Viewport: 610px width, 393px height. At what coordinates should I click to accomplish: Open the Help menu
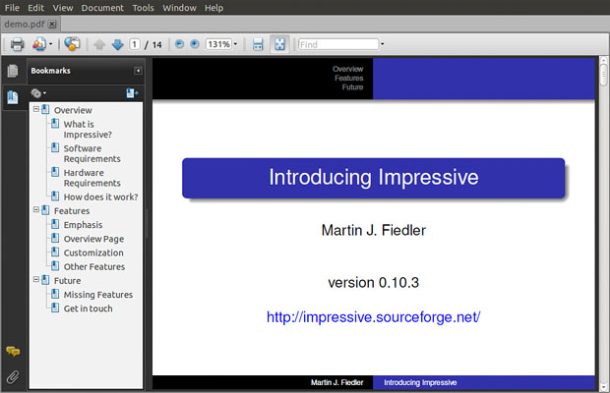[213, 8]
